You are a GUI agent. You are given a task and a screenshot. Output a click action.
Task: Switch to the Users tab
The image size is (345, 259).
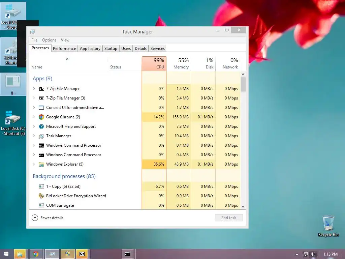click(x=126, y=49)
